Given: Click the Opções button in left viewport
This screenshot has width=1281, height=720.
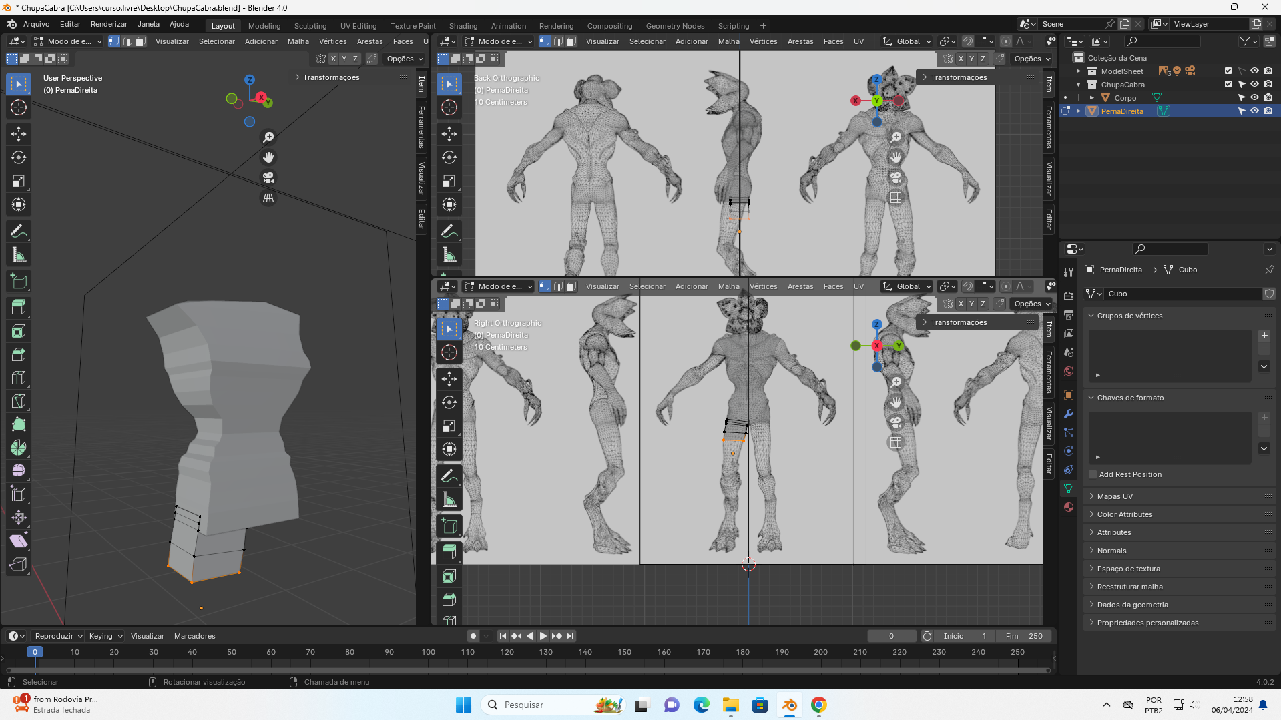Looking at the screenshot, I should coord(405,59).
